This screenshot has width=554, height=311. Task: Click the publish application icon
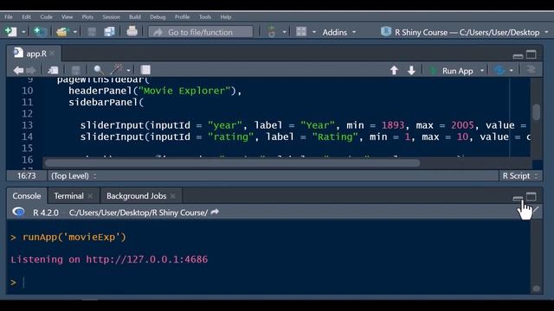(499, 70)
